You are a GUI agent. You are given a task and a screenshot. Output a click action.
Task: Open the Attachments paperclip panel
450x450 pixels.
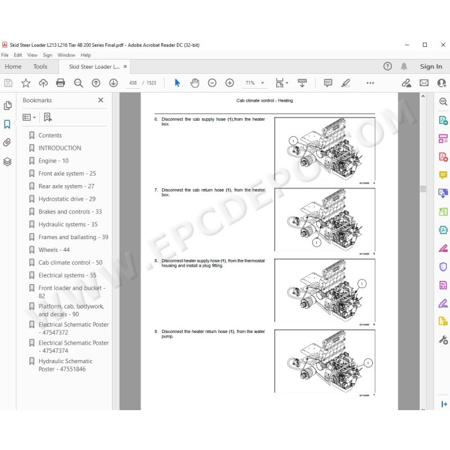7,142
